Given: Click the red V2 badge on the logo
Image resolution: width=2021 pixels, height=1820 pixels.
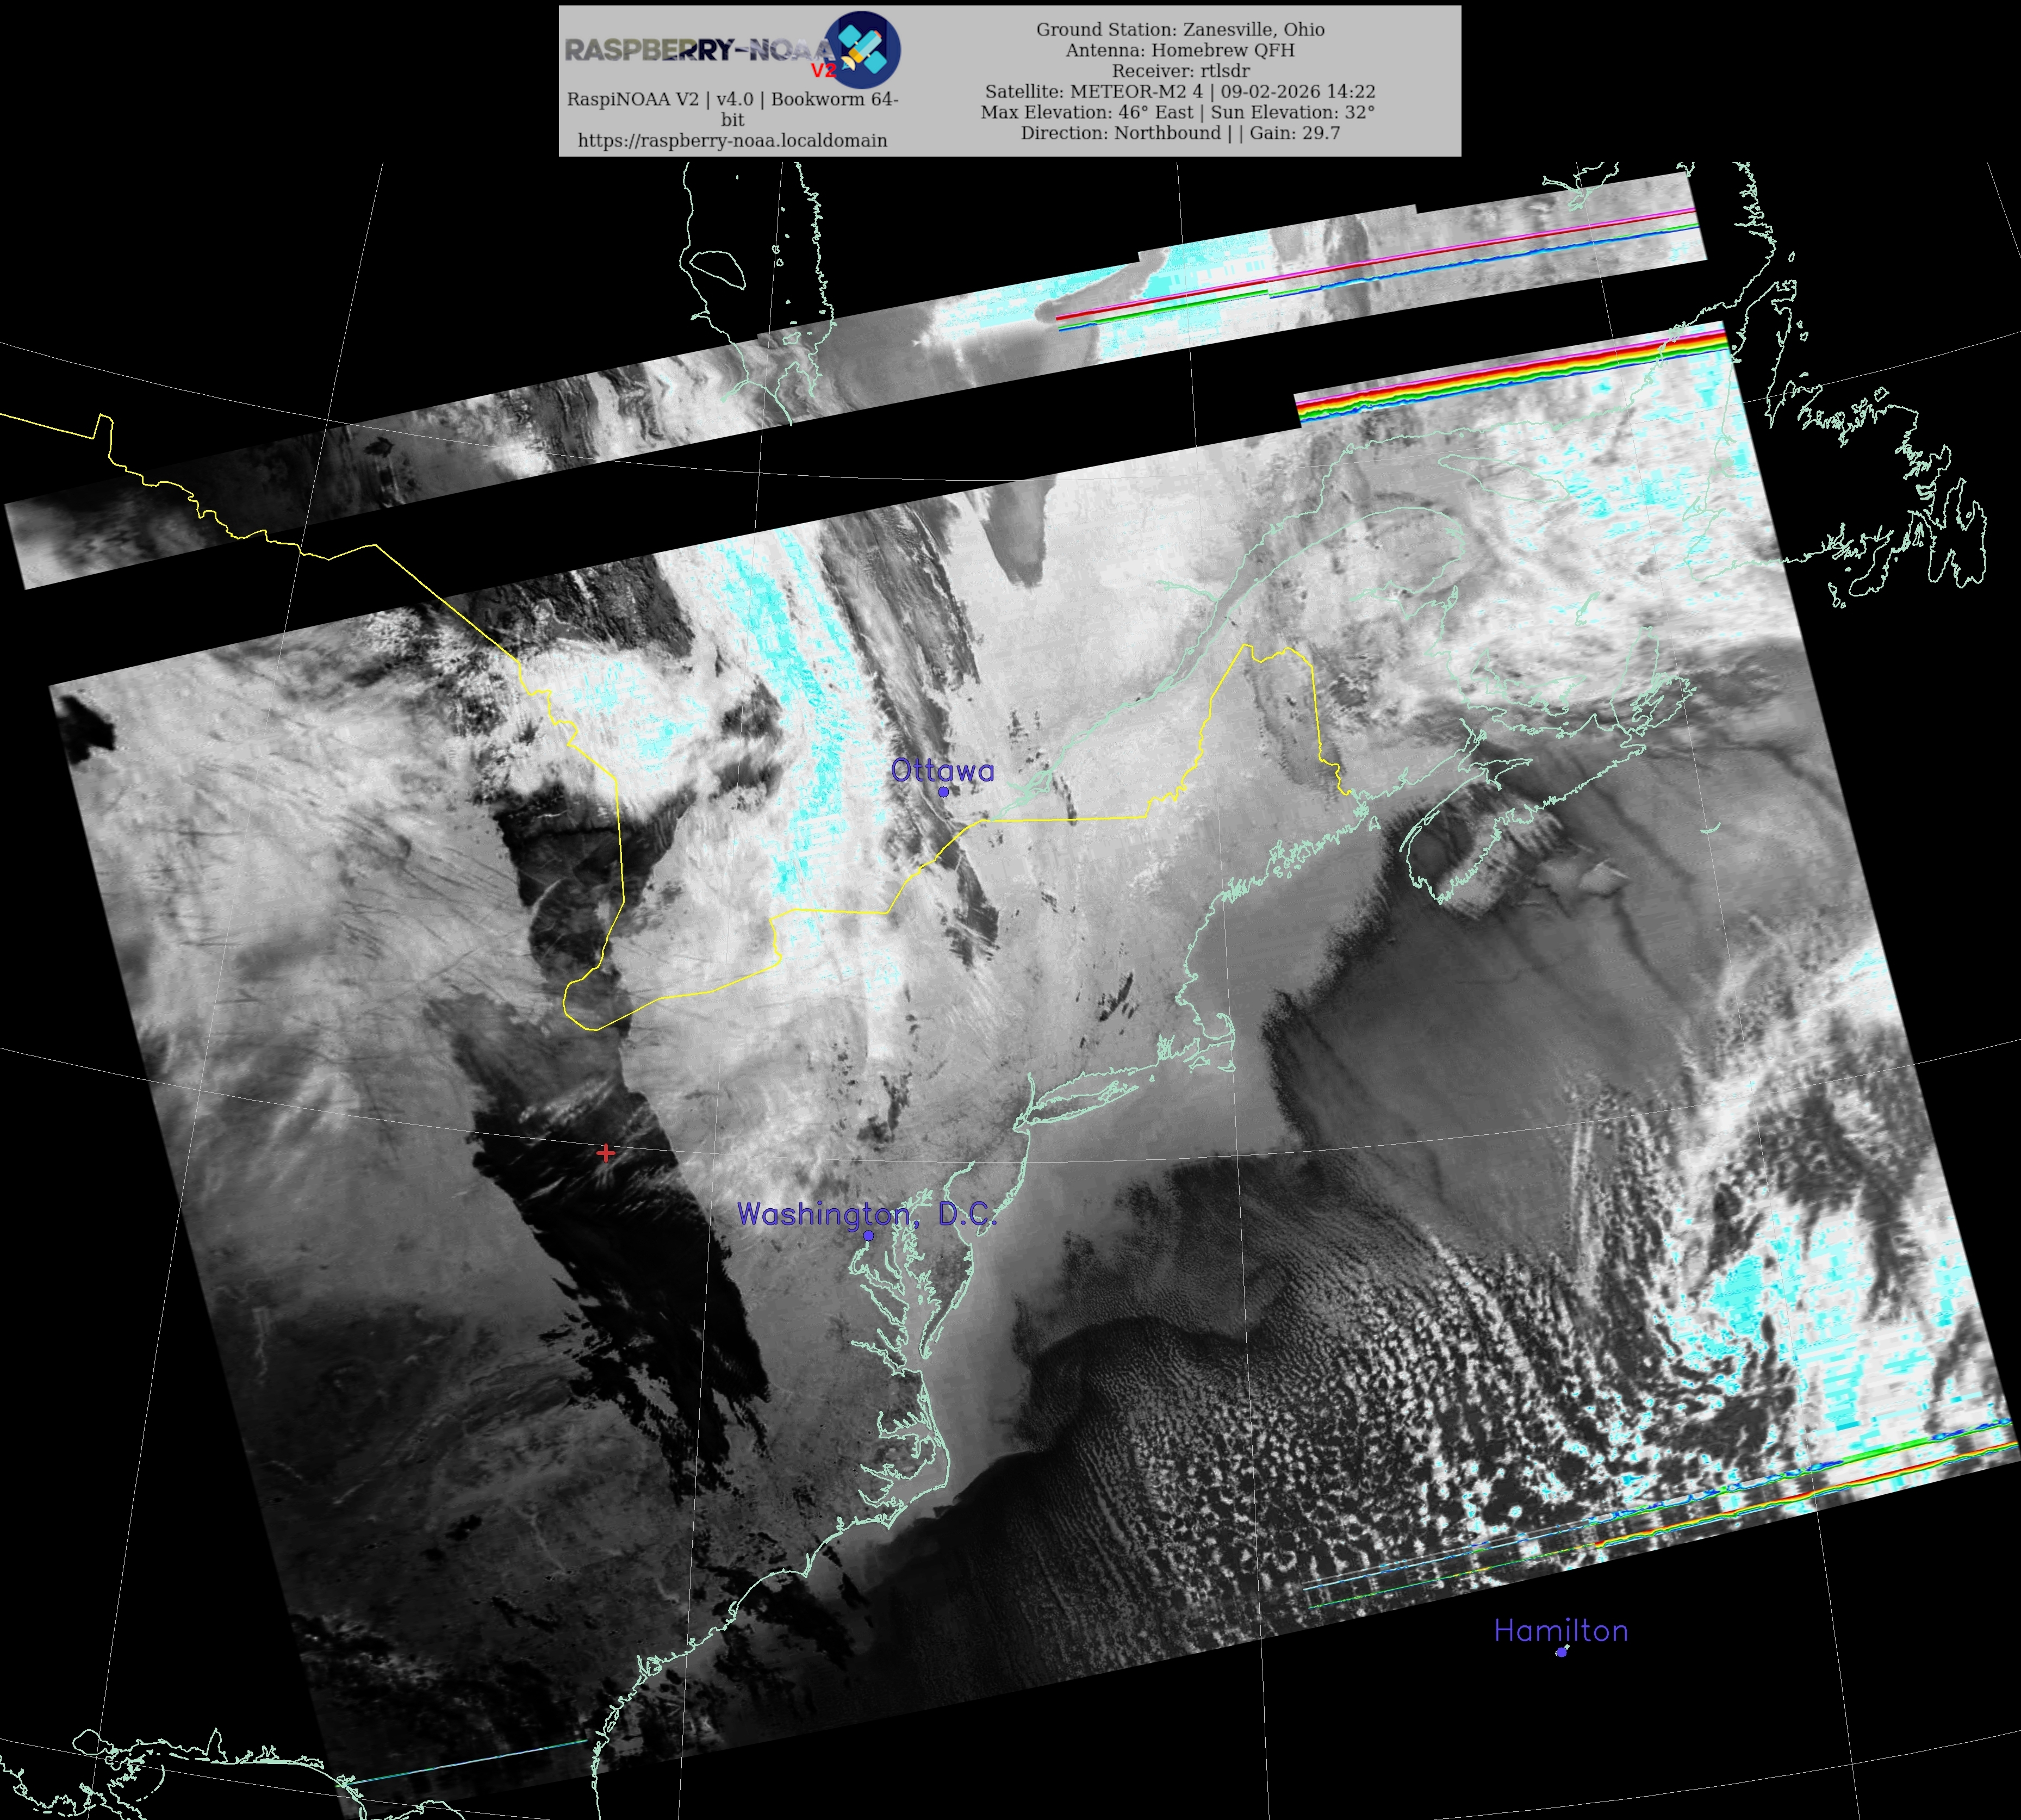Looking at the screenshot, I should coord(823,70).
